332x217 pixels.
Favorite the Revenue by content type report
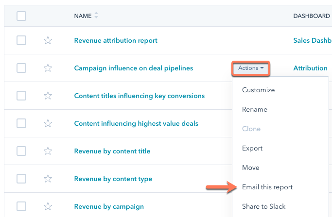[x=48, y=179]
